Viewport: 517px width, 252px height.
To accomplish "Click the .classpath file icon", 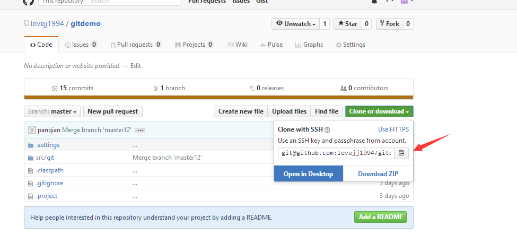I will point(31,170).
